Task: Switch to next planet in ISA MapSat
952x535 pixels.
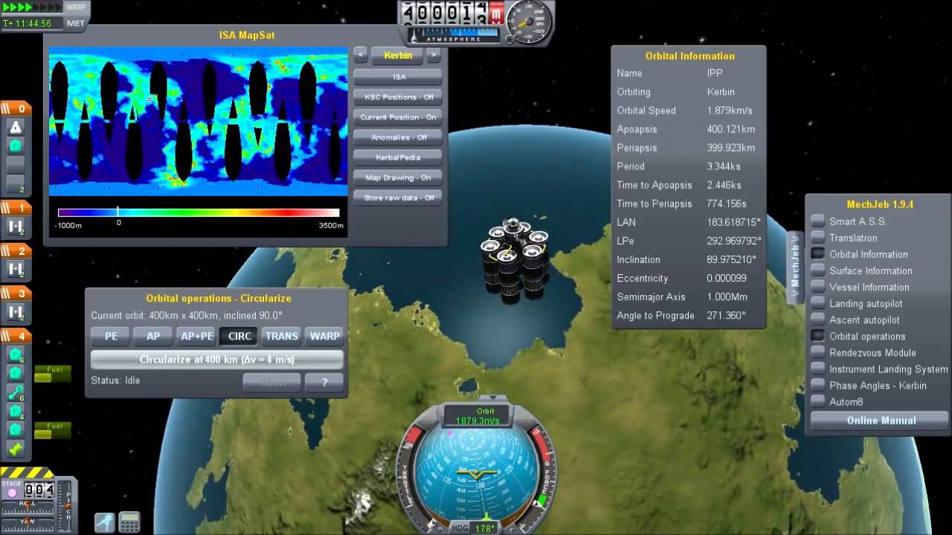Action: pos(434,55)
